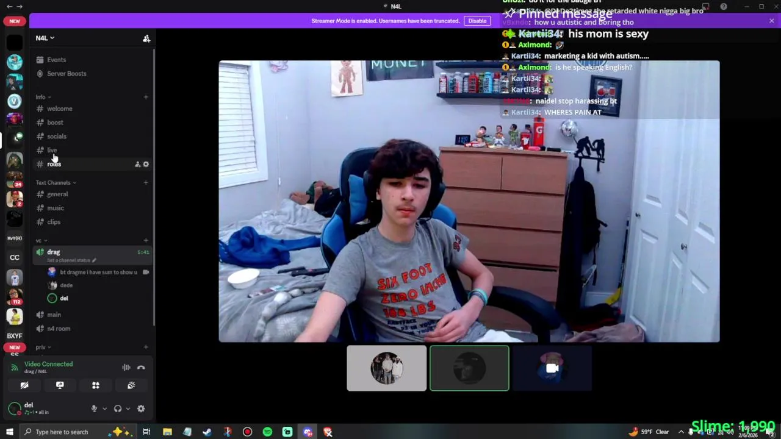The image size is (781, 439).
Task: Collapse the Info category
Action: point(43,97)
